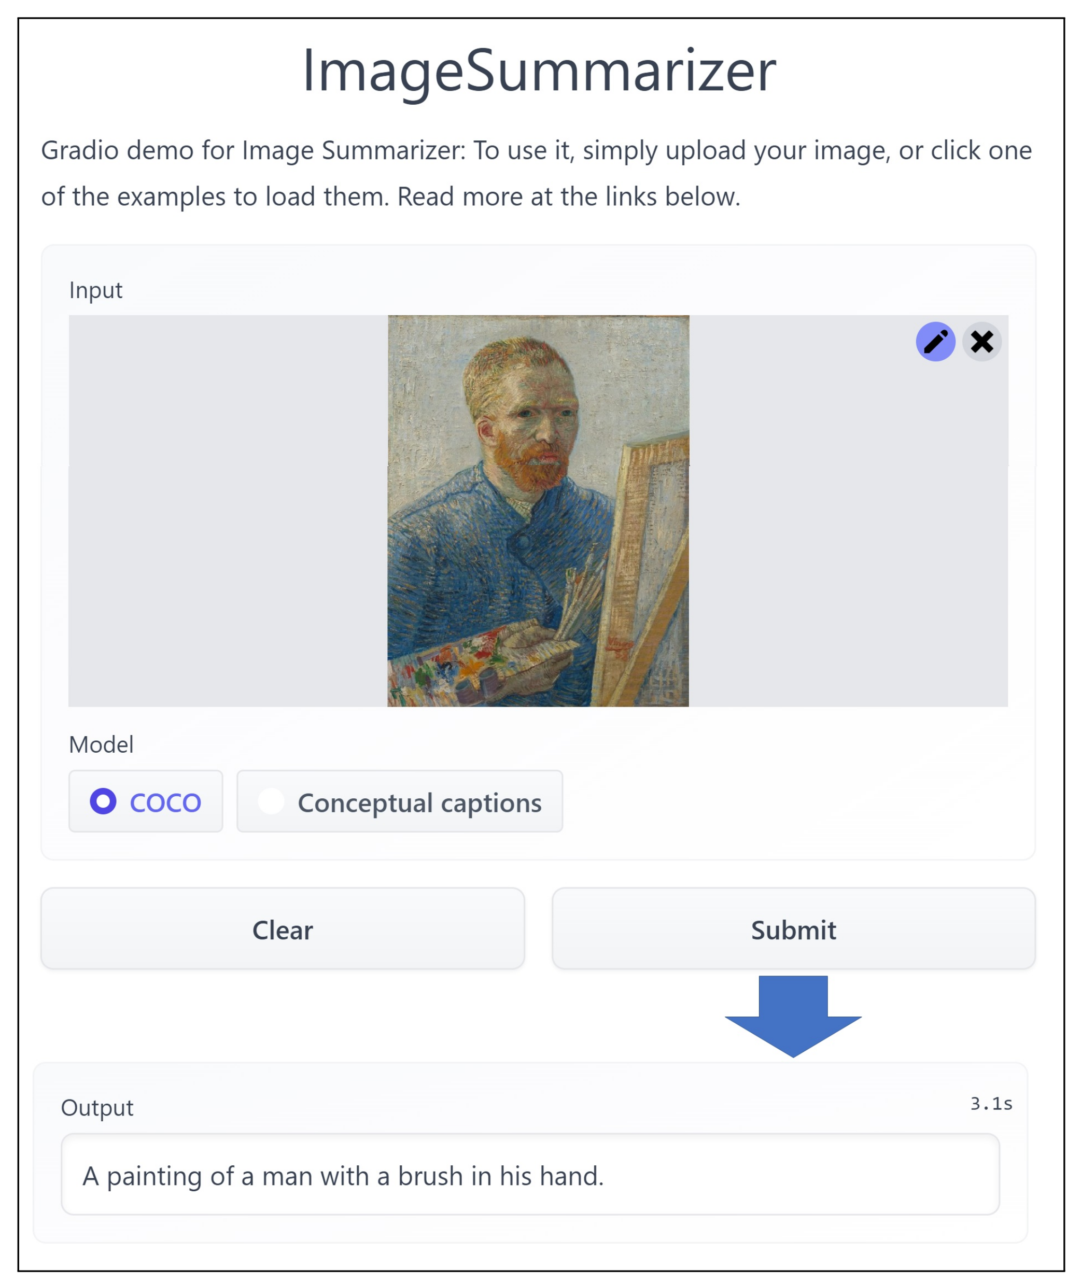Select the COCO model radio button
The height and width of the screenshot is (1283, 1081).
[x=104, y=801]
